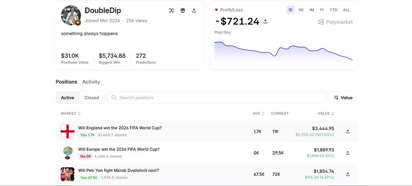Click the 29.5¢ current price
This screenshot has height=186, width=412.
pyautogui.click(x=278, y=153)
